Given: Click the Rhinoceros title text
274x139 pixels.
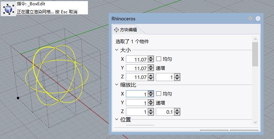Looking at the screenshot, I should (123, 19).
